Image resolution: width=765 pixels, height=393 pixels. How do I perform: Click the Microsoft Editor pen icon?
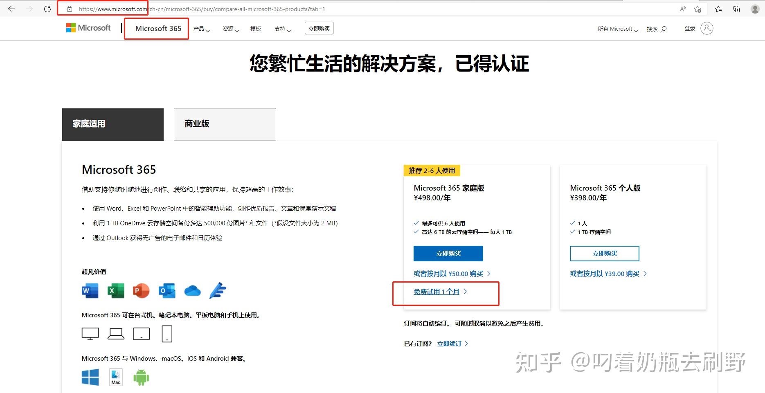218,290
